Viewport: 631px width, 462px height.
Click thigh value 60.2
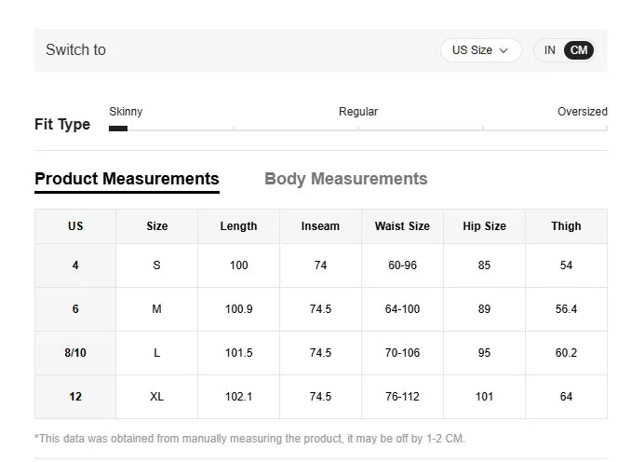566,353
